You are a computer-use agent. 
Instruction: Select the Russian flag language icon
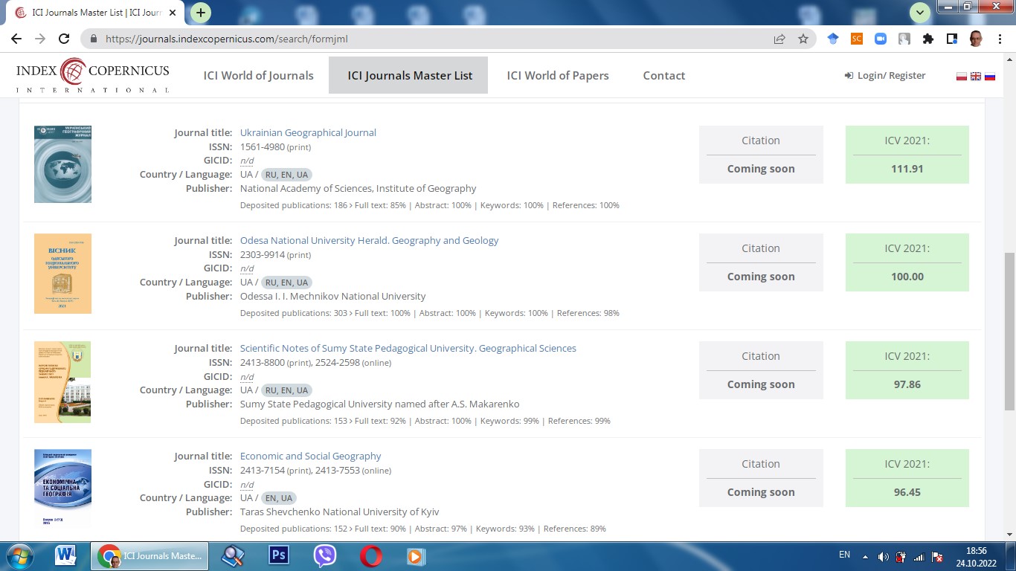[x=989, y=76]
